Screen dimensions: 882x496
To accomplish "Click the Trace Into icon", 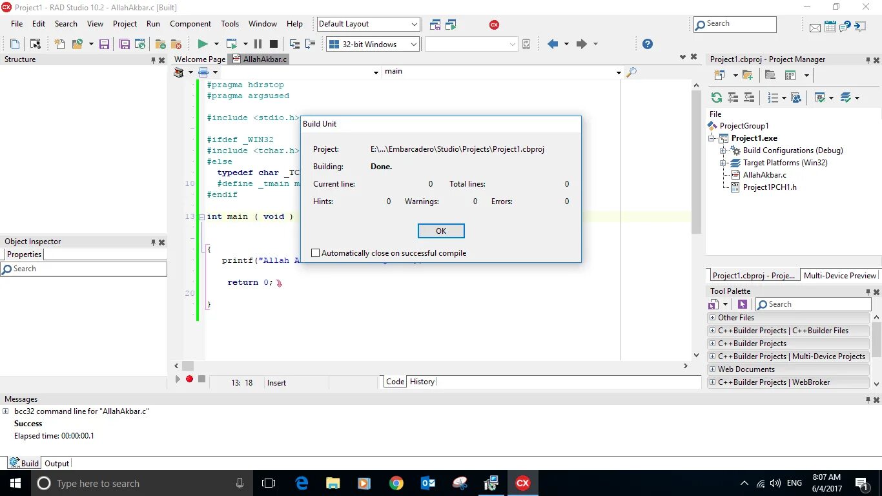I will coord(295,44).
